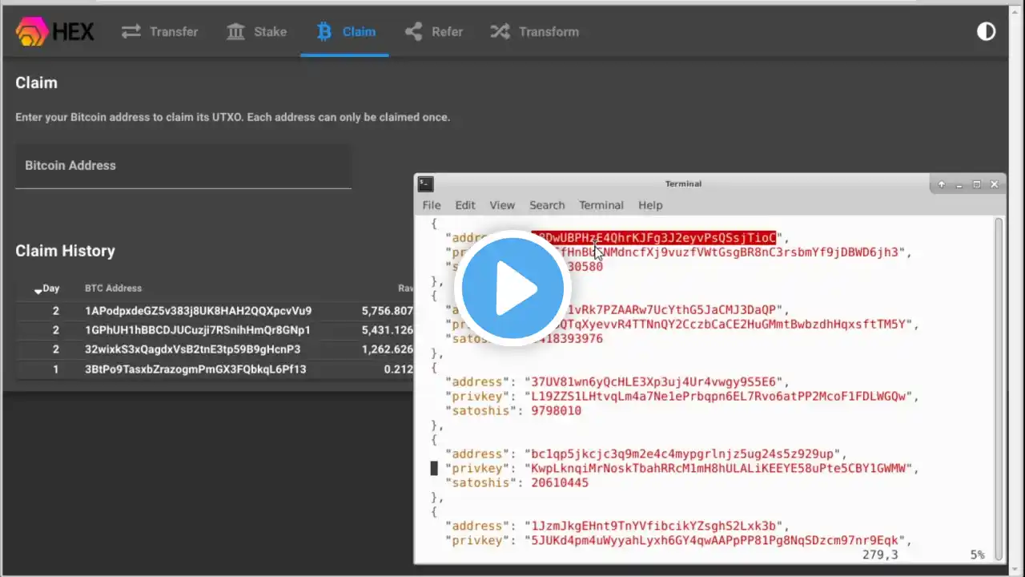Click the 0.212 value in Claim History
The image size is (1025, 577).
point(399,369)
